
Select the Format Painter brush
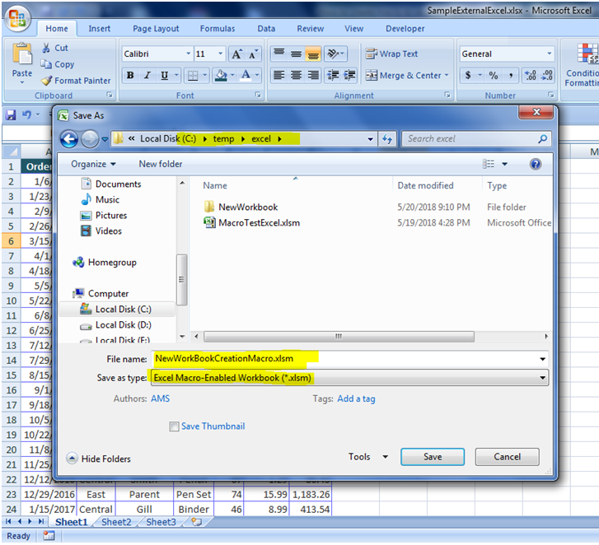click(47, 81)
